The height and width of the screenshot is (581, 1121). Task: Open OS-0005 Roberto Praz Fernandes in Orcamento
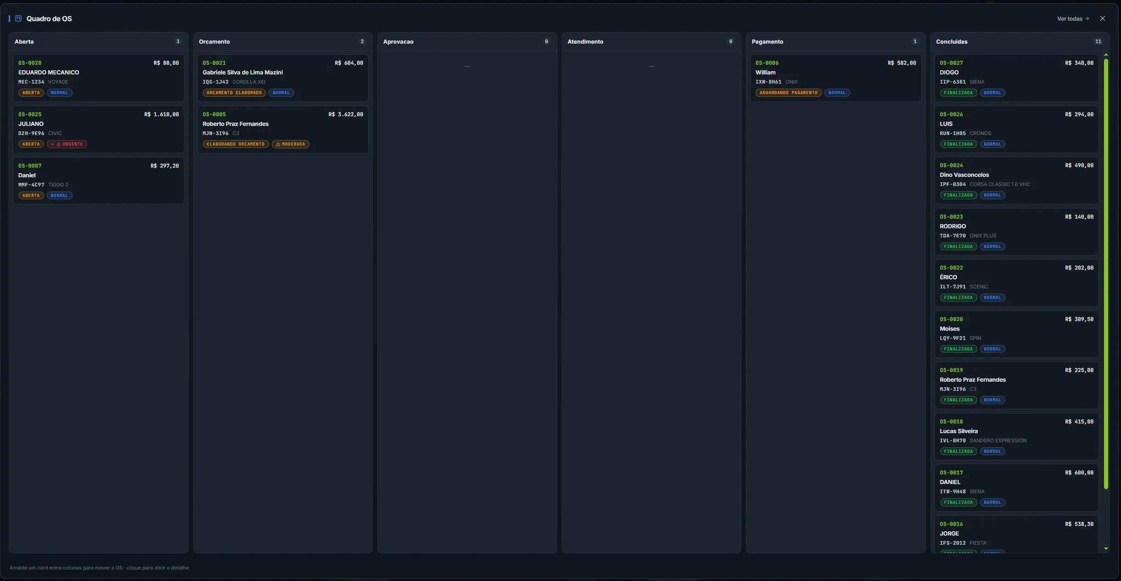283,130
